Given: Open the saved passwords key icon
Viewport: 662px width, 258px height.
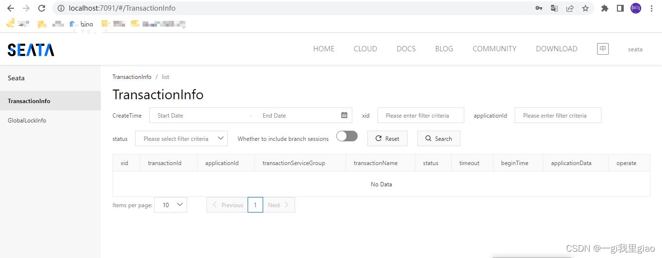Looking at the screenshot, I should 539,8.
